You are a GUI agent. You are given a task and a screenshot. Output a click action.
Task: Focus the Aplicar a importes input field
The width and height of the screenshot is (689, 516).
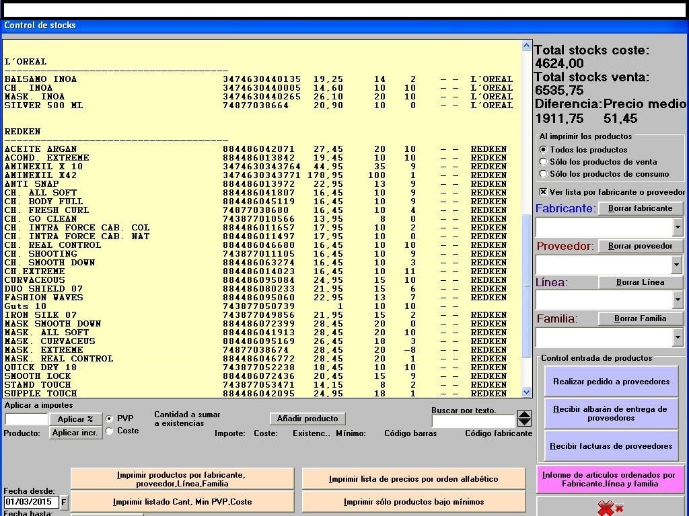coord(26,419)
